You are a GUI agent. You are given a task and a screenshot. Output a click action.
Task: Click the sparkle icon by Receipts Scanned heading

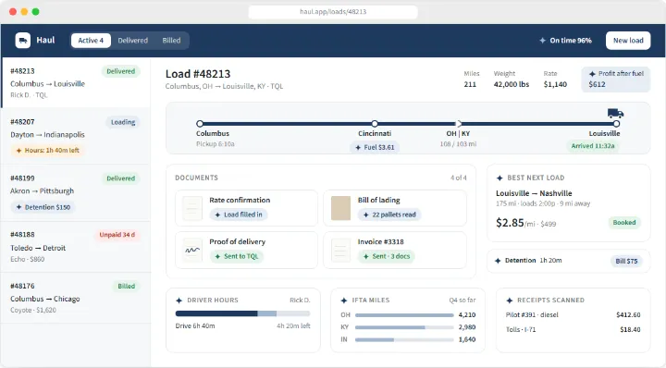[x=510, y=301]
